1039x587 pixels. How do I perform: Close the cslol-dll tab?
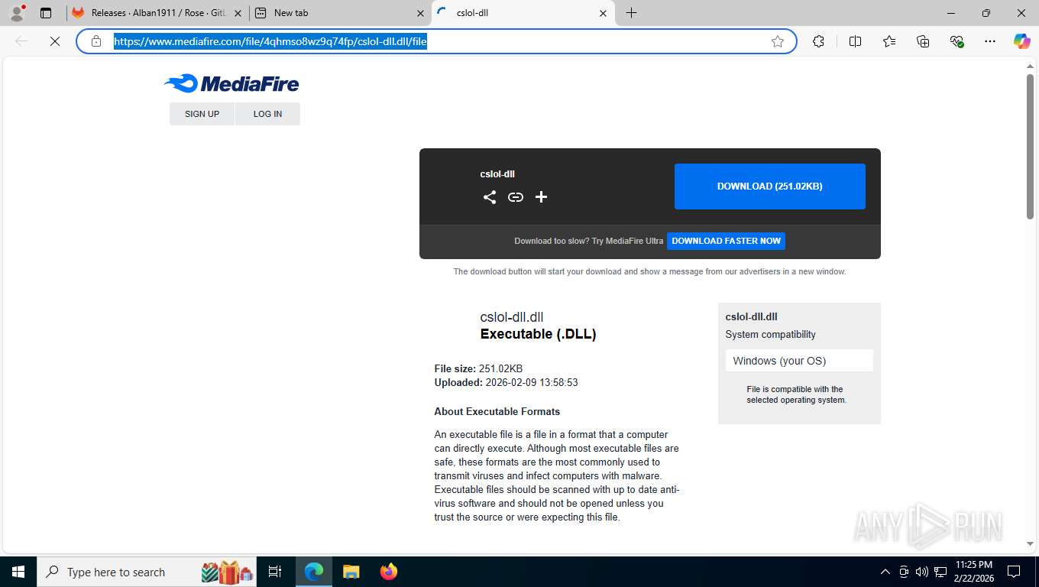[603, 13]
